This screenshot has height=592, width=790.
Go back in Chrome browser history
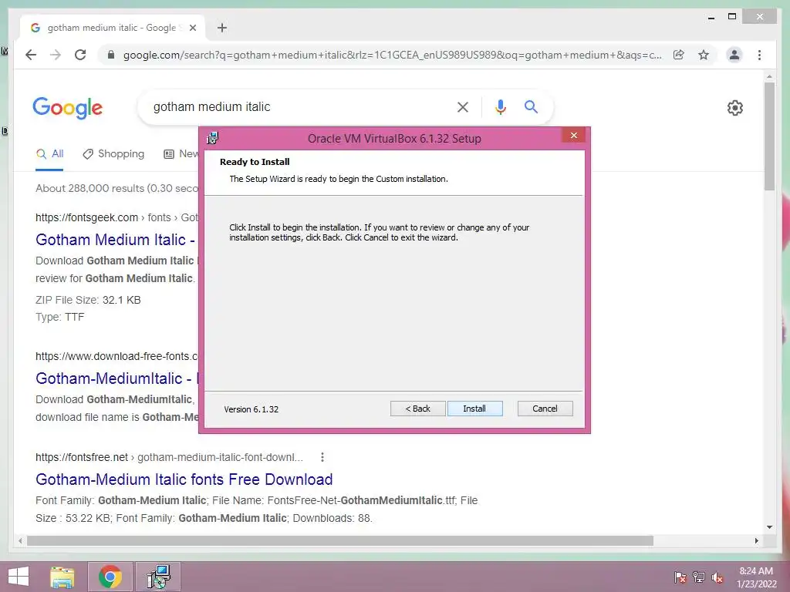point(31,55)
